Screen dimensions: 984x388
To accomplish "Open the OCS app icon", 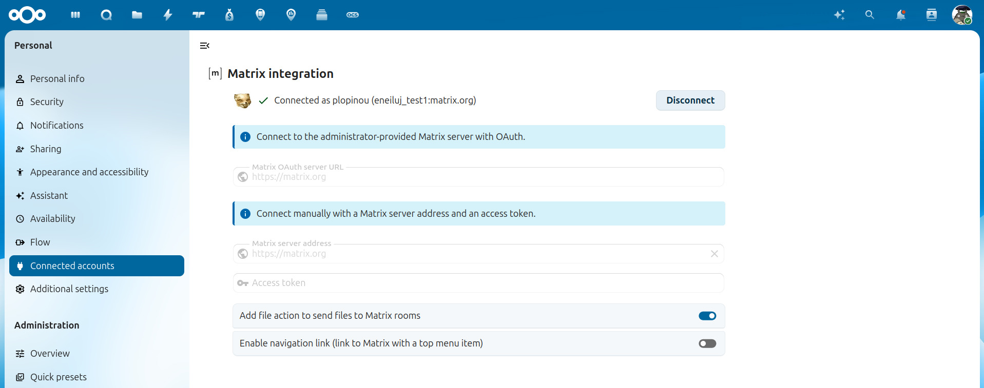I will pyautogui.click(x=353, y=15).
